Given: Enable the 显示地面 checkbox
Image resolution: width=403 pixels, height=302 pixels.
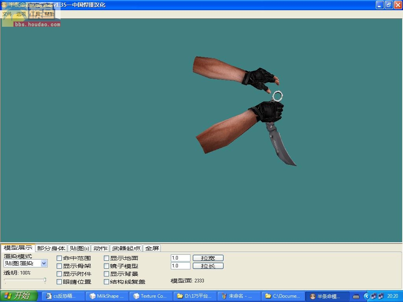Looking at the screenshot, I should click(106, 258).
